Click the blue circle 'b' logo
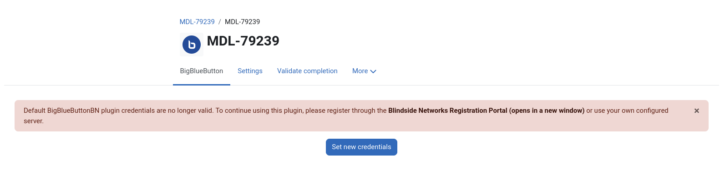The height and width of the screenshot is (176, 725). (x=192, y=45)
